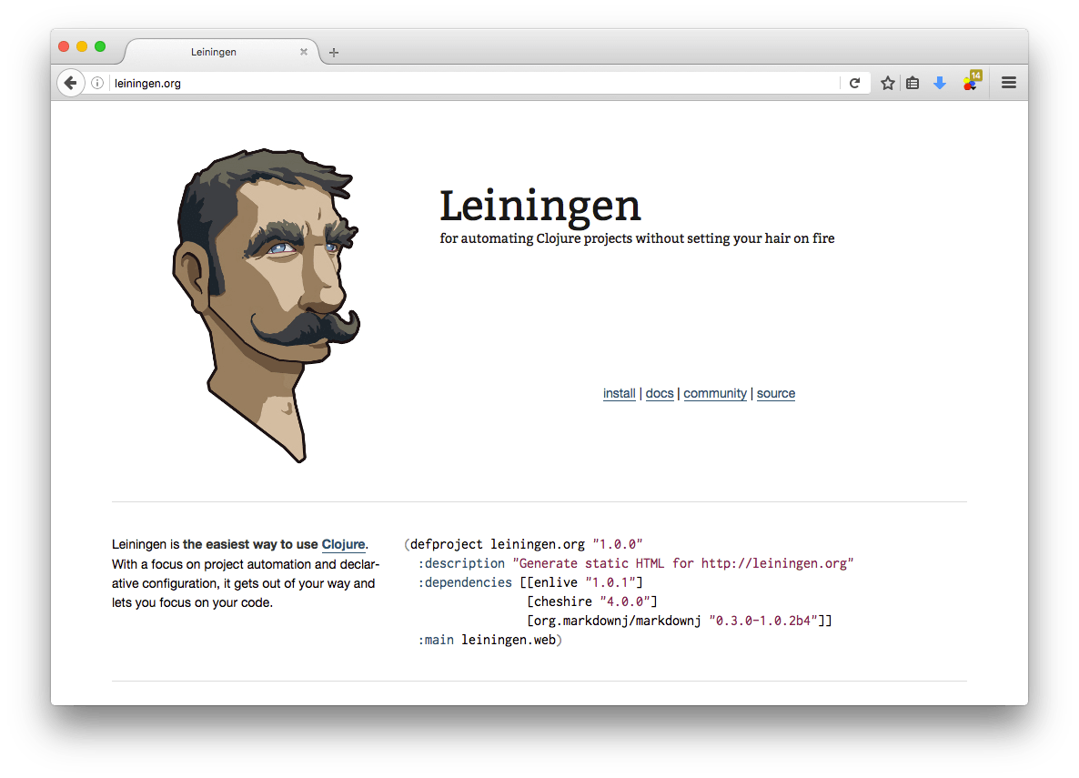This screenshot has width=1079, height=778.
Task: Click the org.markdownj/markdownj dependency line
Action: [680, 621]
